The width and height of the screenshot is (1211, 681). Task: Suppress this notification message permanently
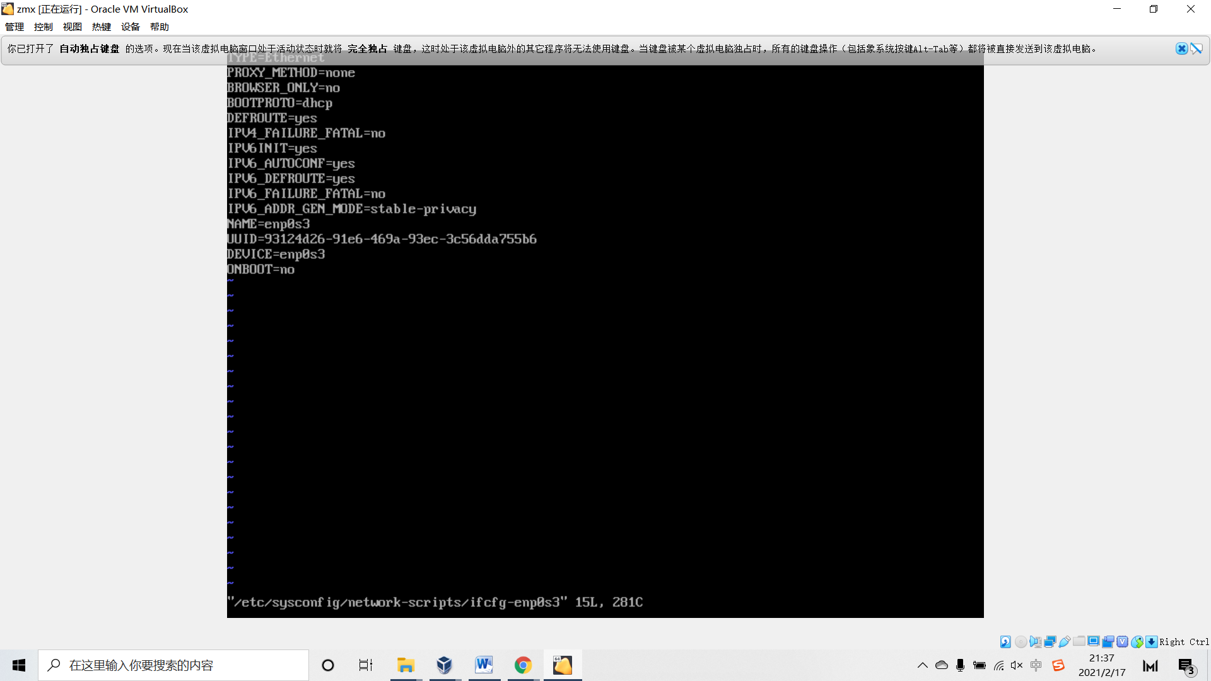pyautogui.click(x=1196, y=49)
